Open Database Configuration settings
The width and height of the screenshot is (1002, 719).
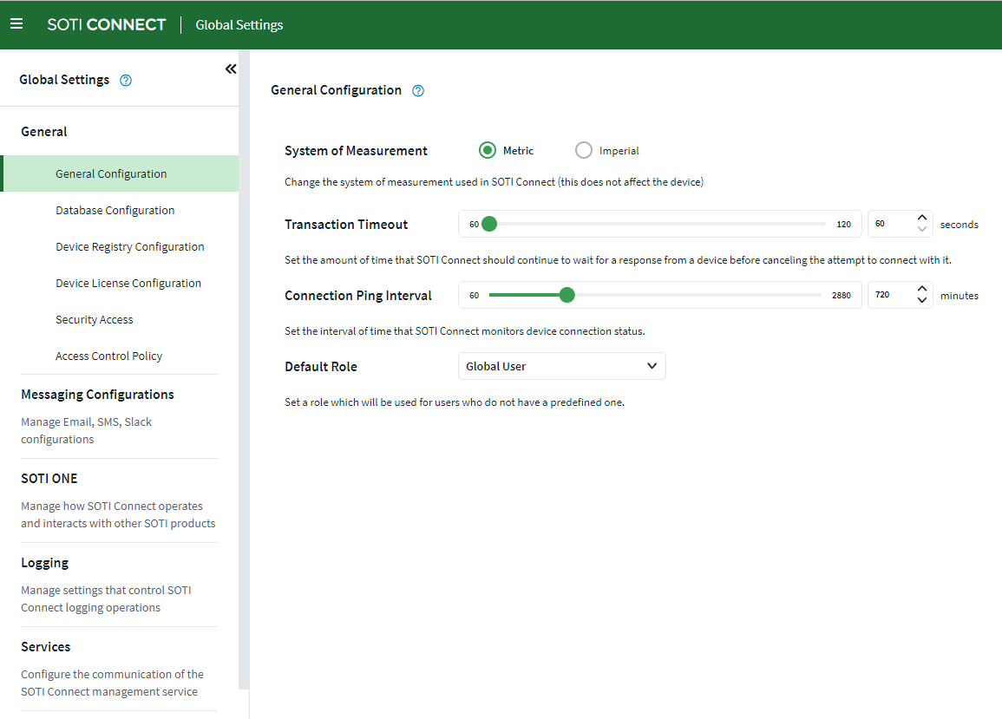coord(115,210)
